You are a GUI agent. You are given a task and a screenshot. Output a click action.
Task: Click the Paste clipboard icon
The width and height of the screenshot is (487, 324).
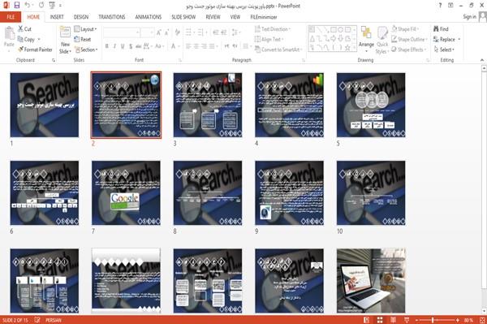(x=9, y=33)
